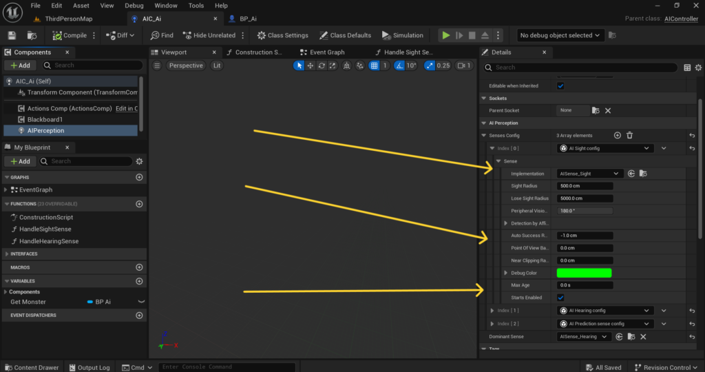The height and width of the screenshot is (372, 705).
Task: Click the Compile button
Action: point(70,35)
